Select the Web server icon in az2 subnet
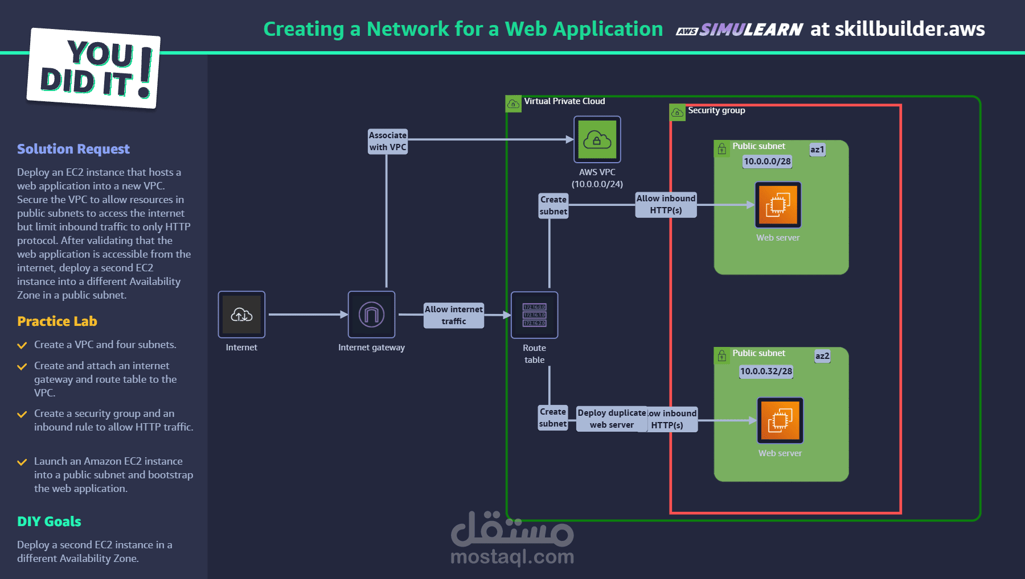The width and height of the screenshot is (1025, 579). click(780, 421)
